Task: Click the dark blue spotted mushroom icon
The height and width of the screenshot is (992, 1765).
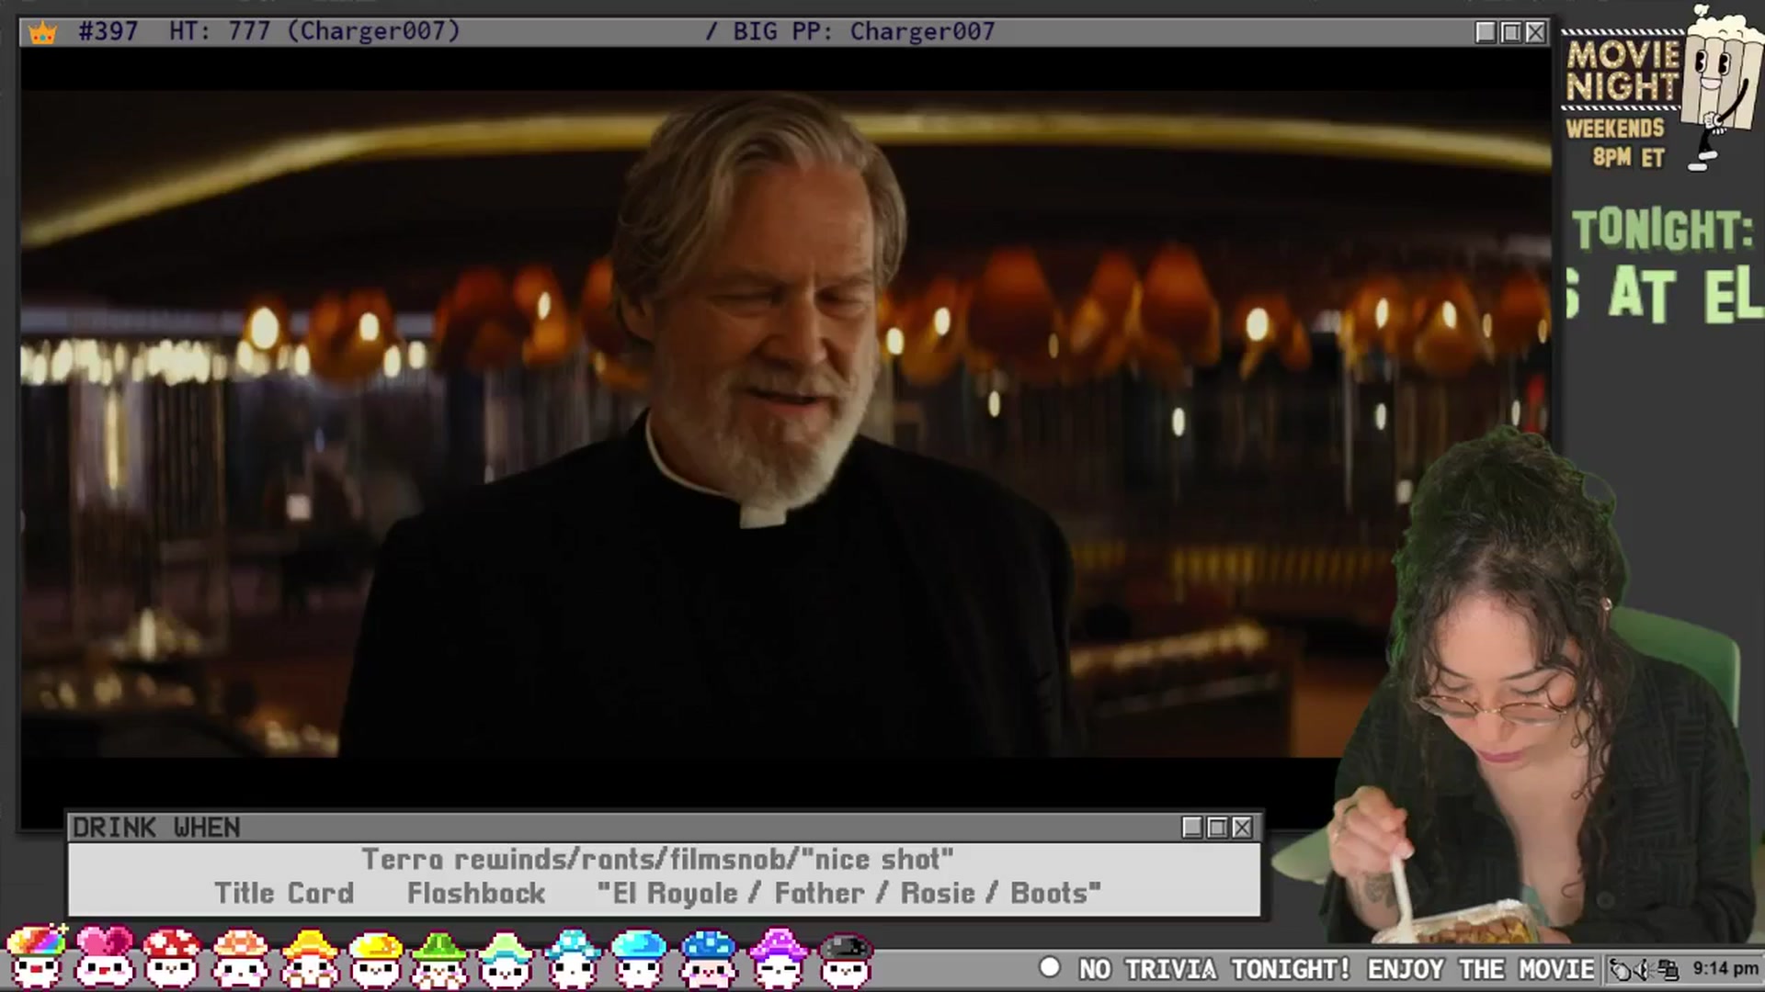Action: pos(707,958)
